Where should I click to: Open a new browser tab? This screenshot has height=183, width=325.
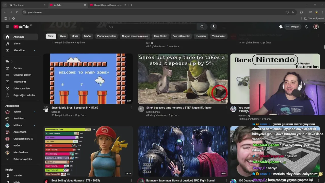131,5
